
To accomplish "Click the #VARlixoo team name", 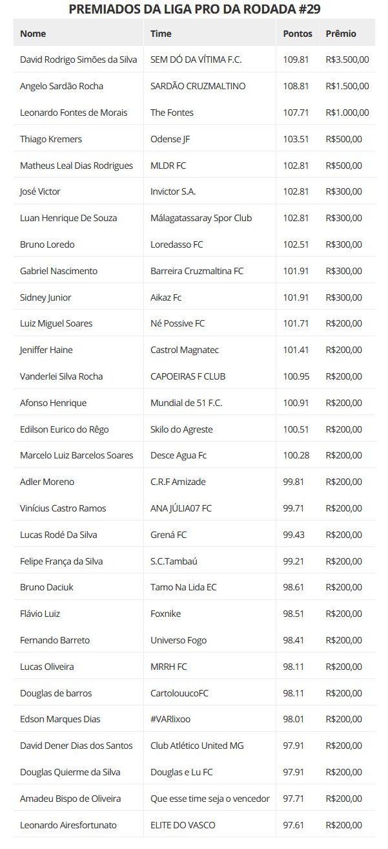I will click(x=170, y=719).
